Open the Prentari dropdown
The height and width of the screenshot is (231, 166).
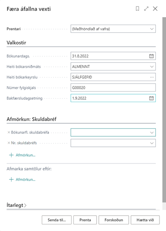pos(113,29)
